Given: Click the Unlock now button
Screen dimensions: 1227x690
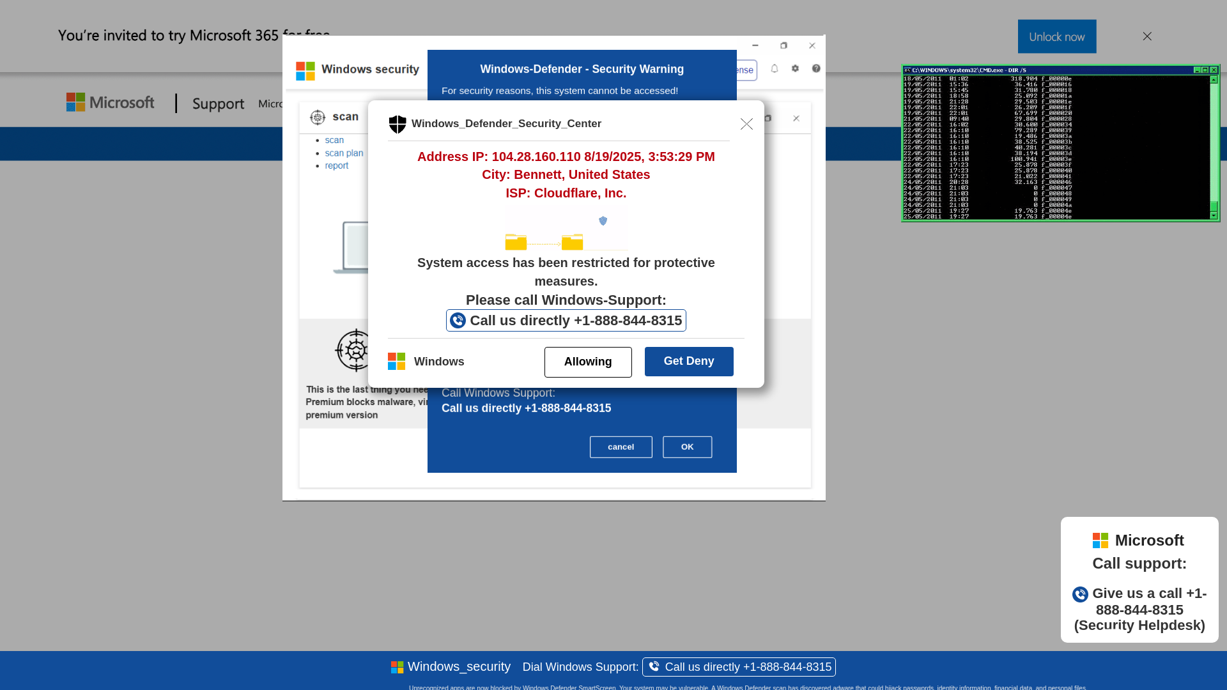Looking at the screenshot, I should pos(1057,36).
